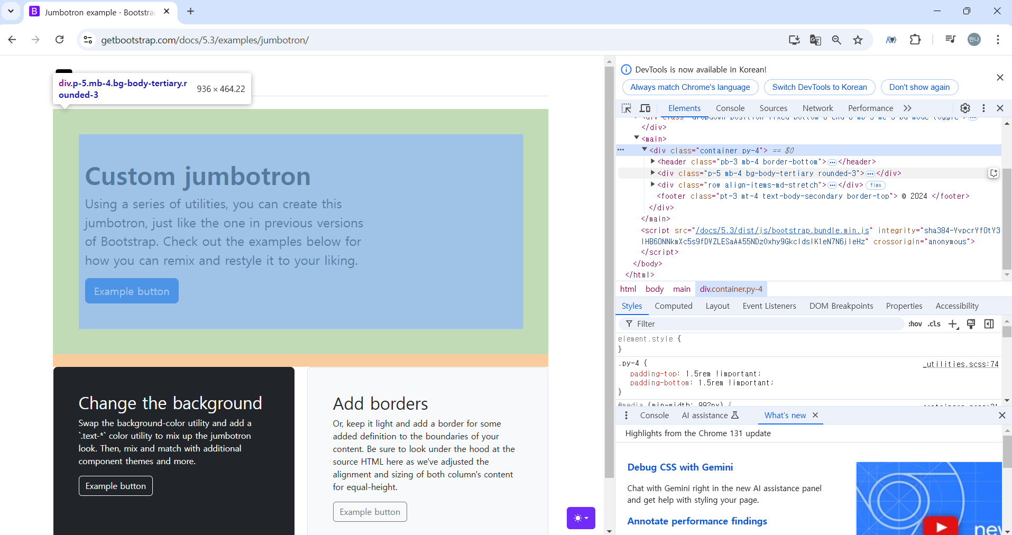1012x535 pixels.
Task: Expand the header pb-3 mb-4 node
Action: coord(653,161)
